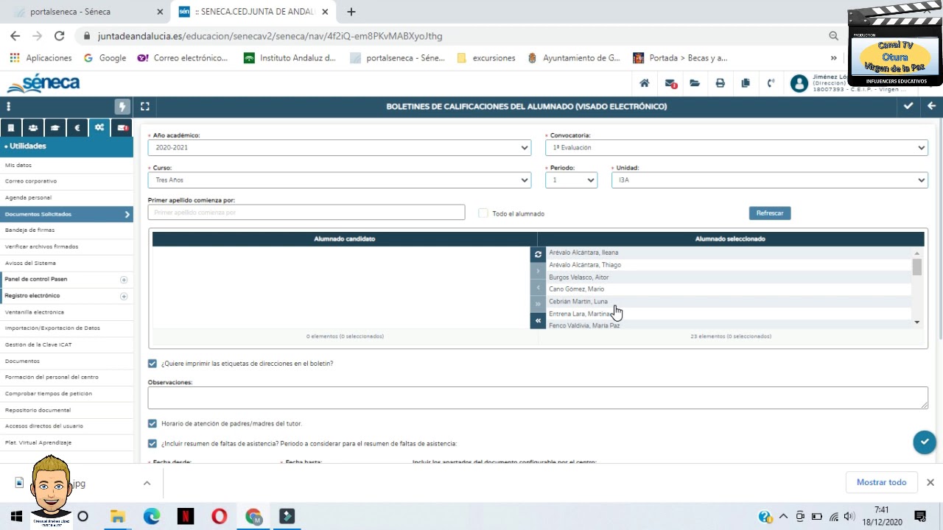Move selected student left with single arrow
The image size is (943, 530).
[x=538, y=288]
